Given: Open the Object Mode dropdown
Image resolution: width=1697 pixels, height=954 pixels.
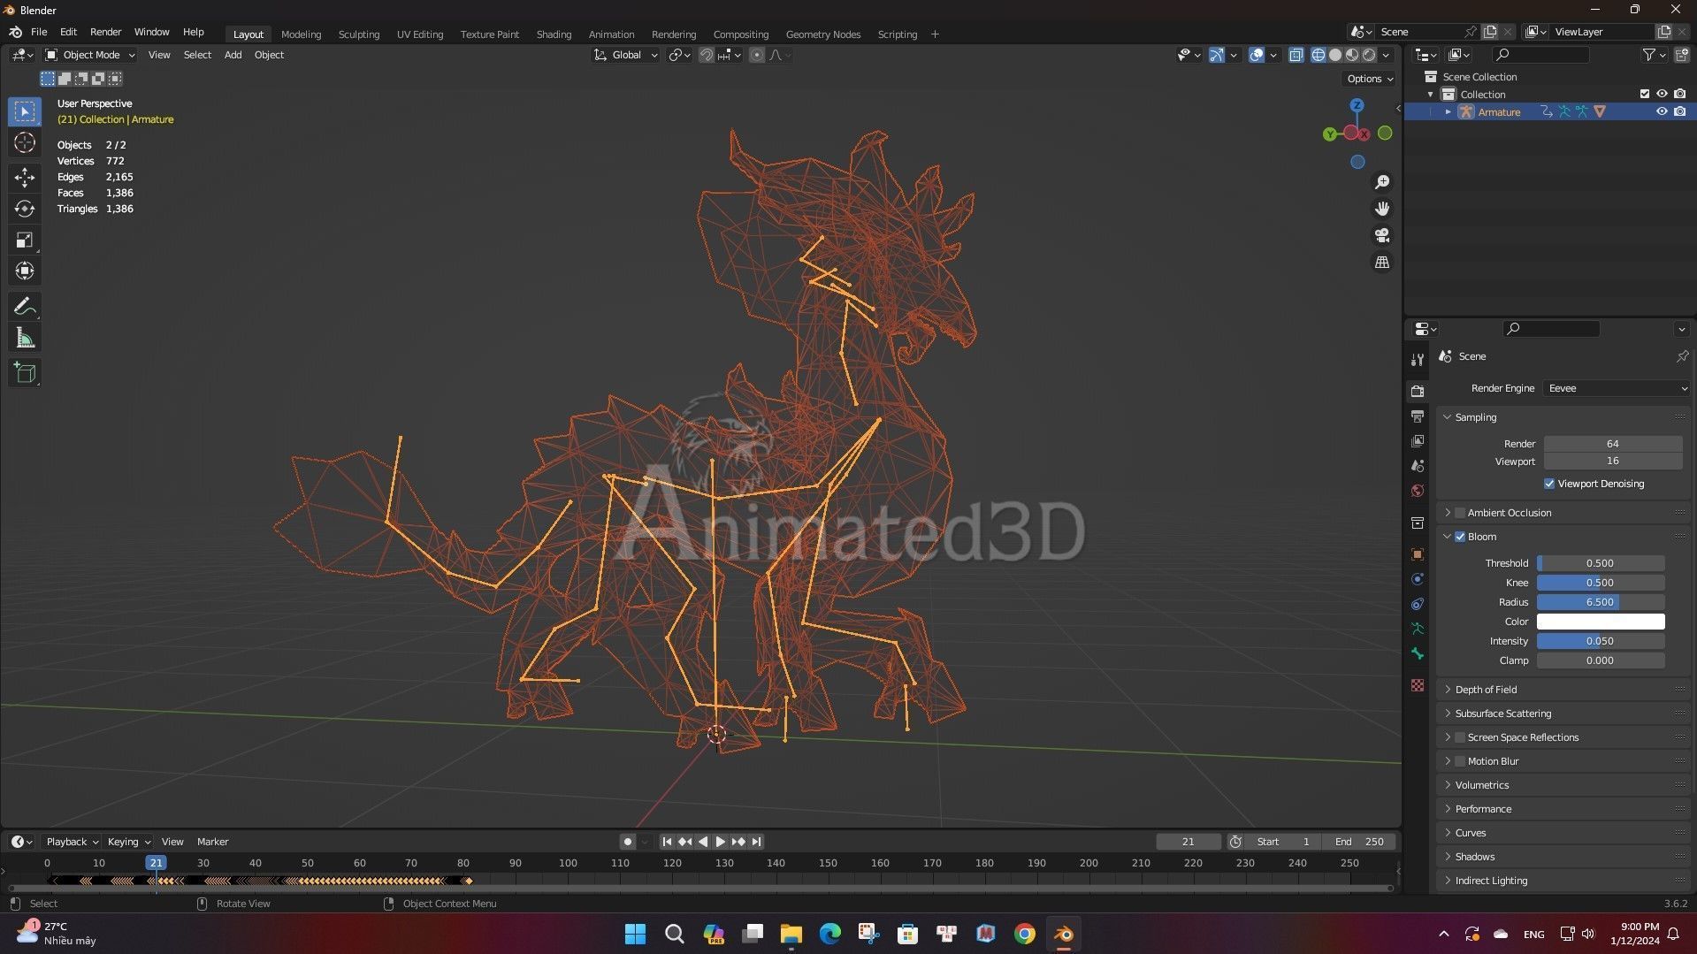Looking at the screenshot, I should (89, 55).
